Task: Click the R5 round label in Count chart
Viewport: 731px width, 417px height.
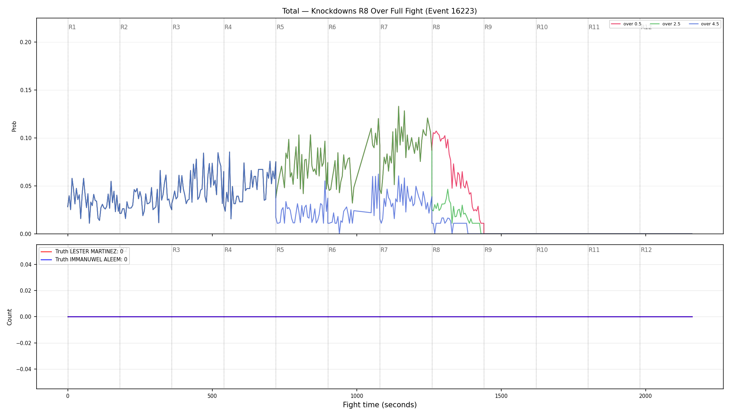Action: coord(280,250)
